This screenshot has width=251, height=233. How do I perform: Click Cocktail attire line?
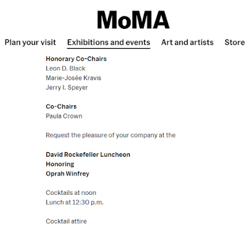coord(66,221)
